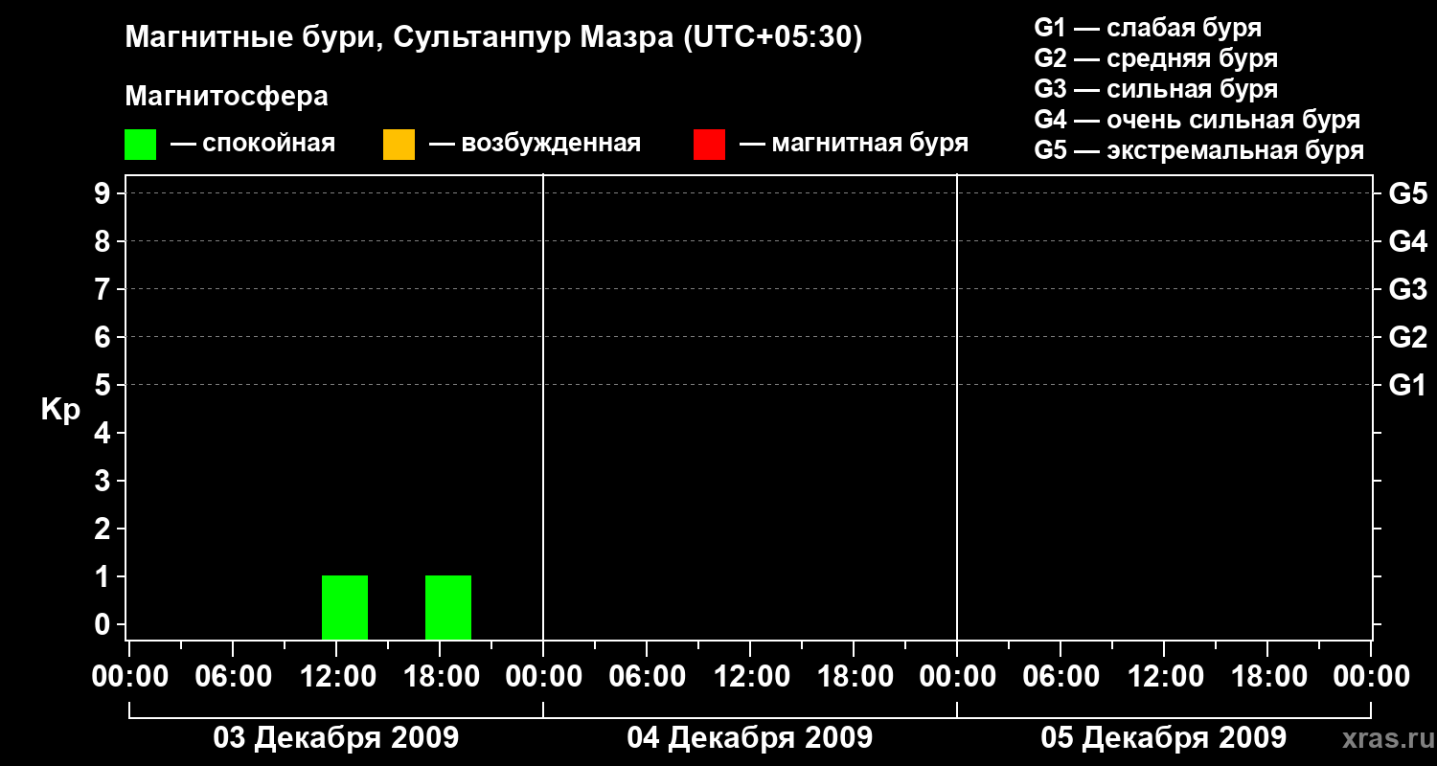Click the date label '04 Декабря 2009'
The image size is (1437, 766).
(749, 738)
